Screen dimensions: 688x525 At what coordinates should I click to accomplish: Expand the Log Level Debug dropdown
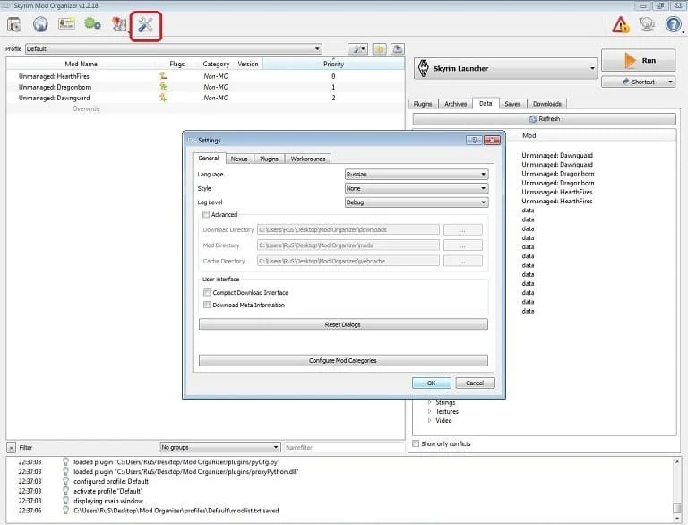(x=417, y=202)
